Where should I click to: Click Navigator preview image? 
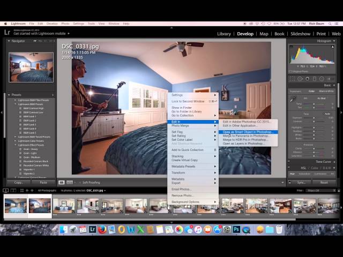point(31,67)
